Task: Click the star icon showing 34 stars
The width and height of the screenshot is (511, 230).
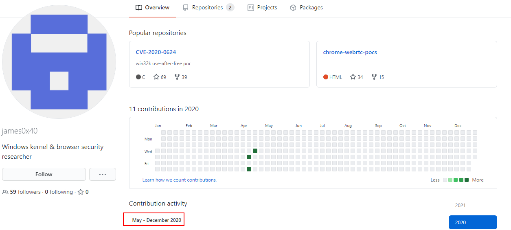Action: tap(353, 77)
